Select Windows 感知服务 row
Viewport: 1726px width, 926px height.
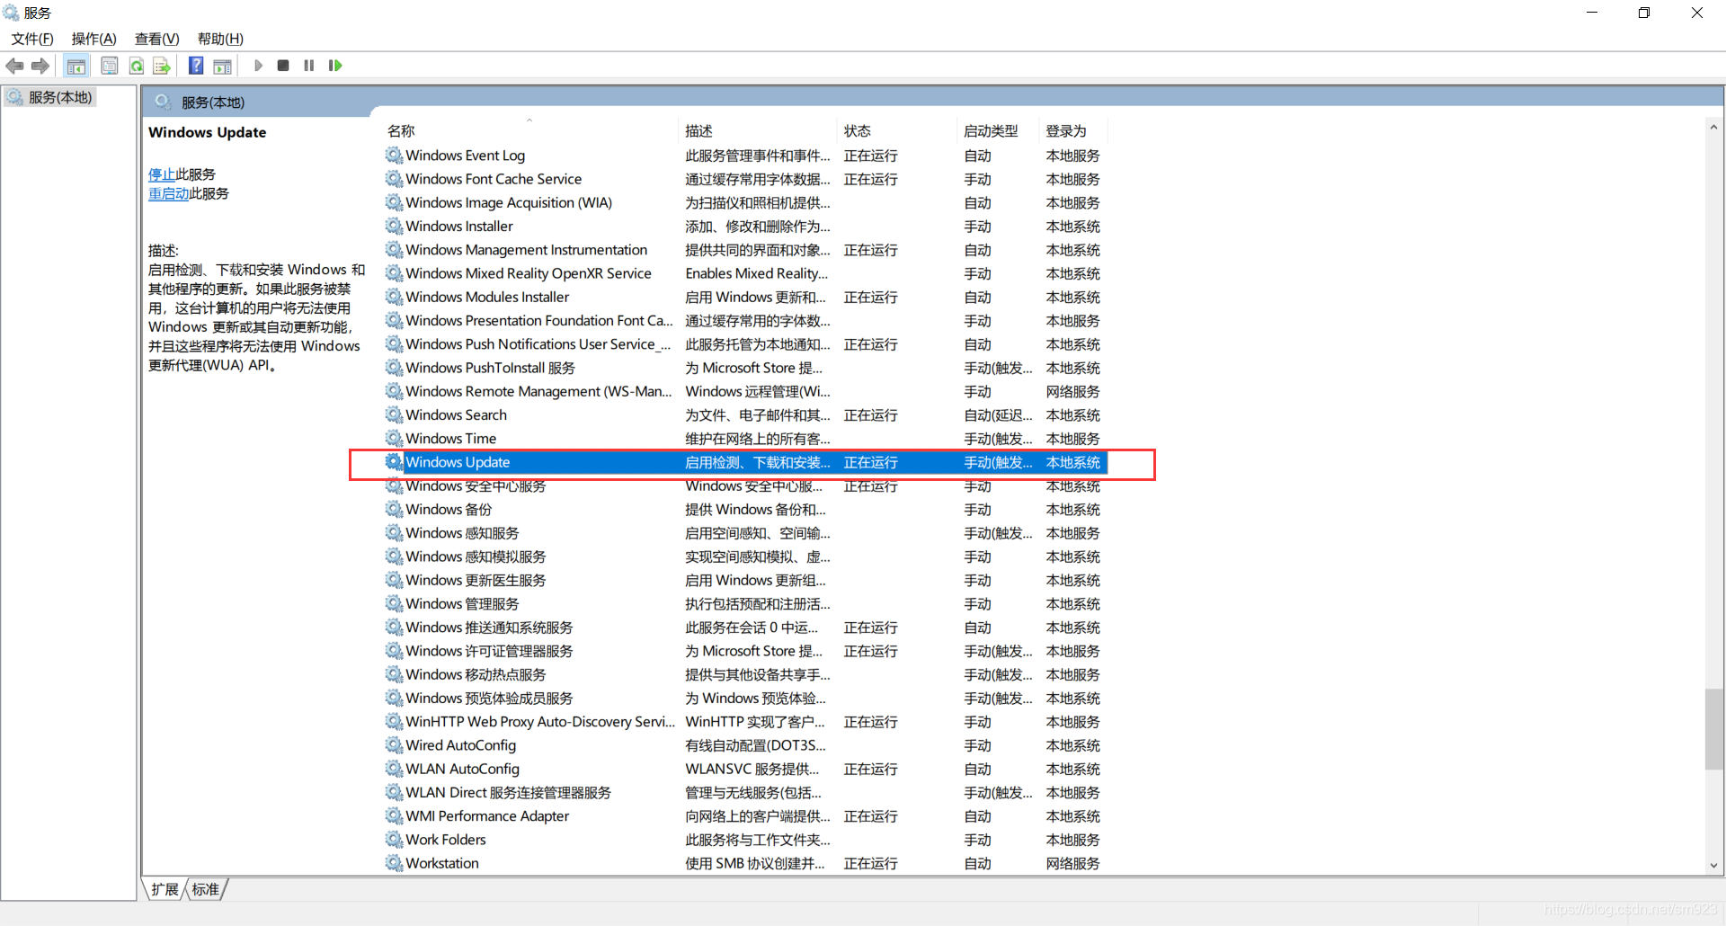(745, 533)
